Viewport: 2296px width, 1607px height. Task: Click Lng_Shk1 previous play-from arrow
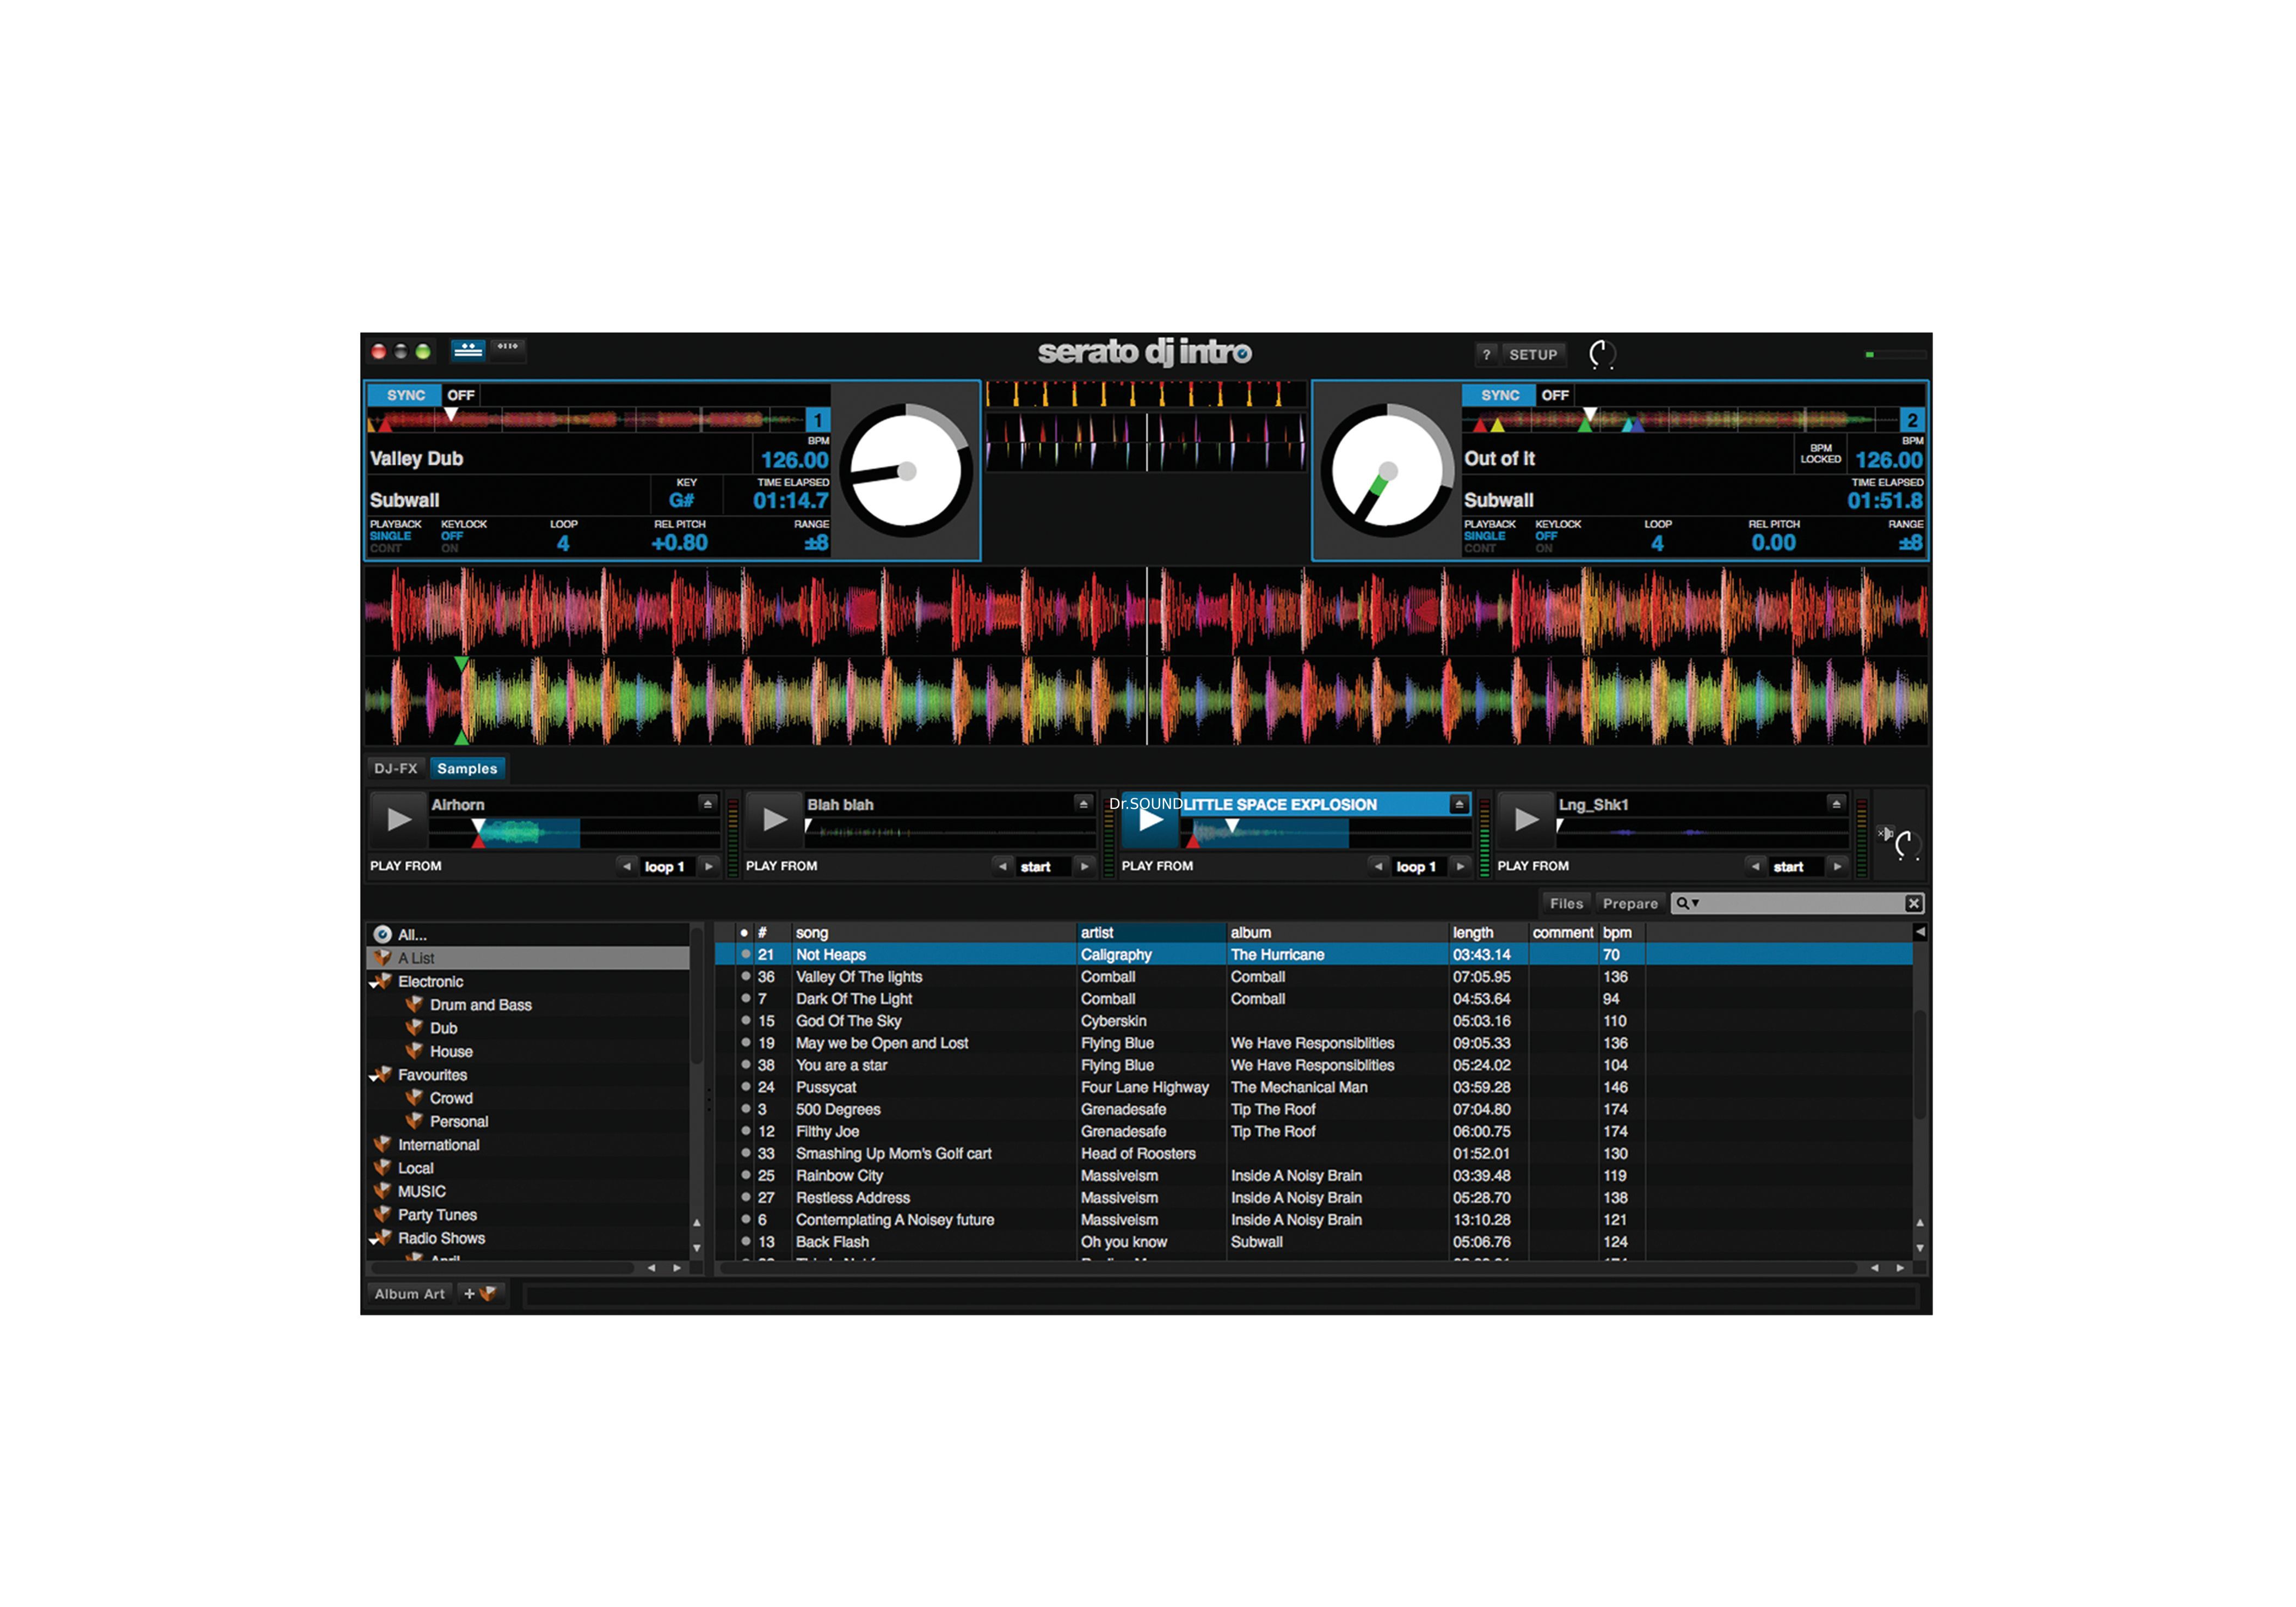(x=1755, y=866)
